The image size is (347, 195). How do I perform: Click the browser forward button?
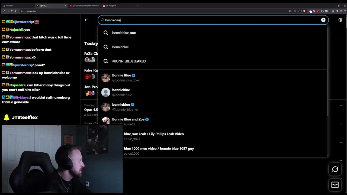pos(8,11)
